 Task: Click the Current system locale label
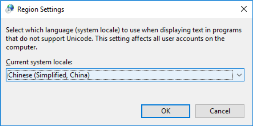[39, 62]
